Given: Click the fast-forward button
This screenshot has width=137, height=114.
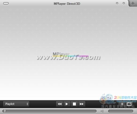Looking at the screenshot, I should pos(82,104).
